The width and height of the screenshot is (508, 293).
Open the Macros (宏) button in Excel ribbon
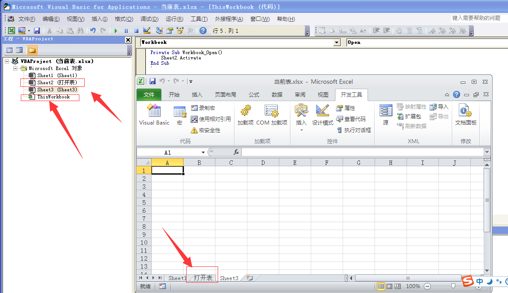point(180,115)
